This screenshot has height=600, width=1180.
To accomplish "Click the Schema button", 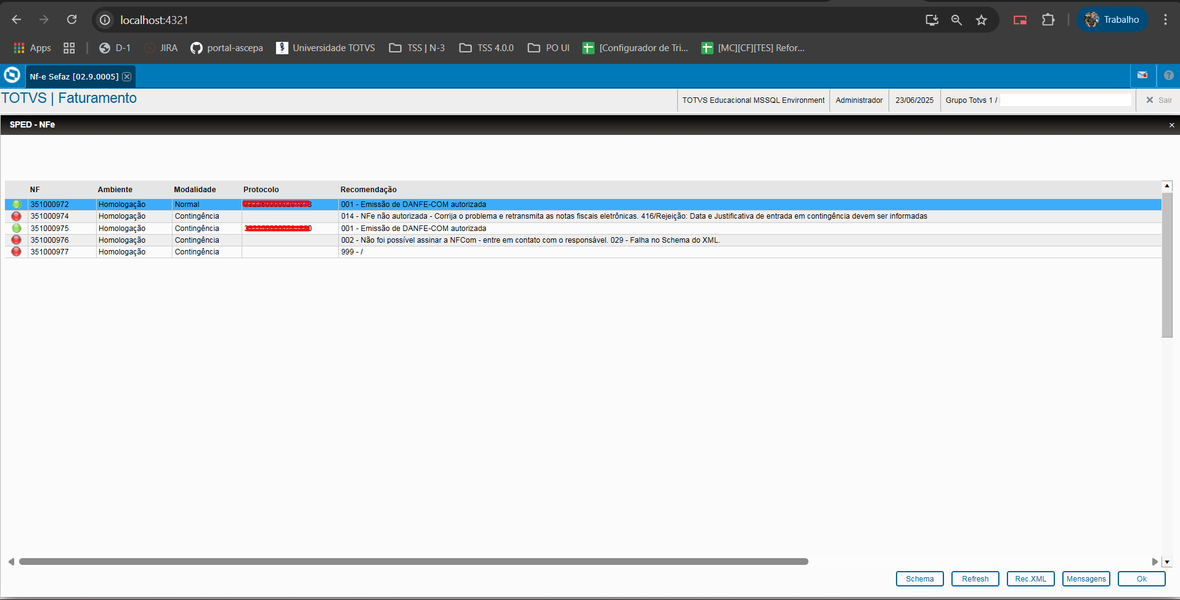I will 920,579.
